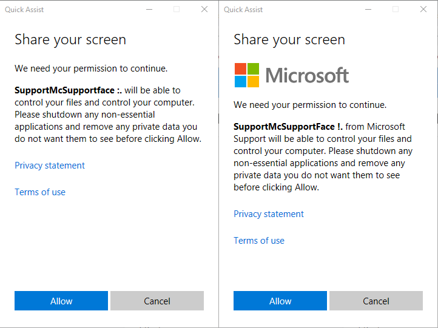Click 'We need your permission to continue.' in the right window
The height and width of the screenshot is (328, 438).
[310, 105]
